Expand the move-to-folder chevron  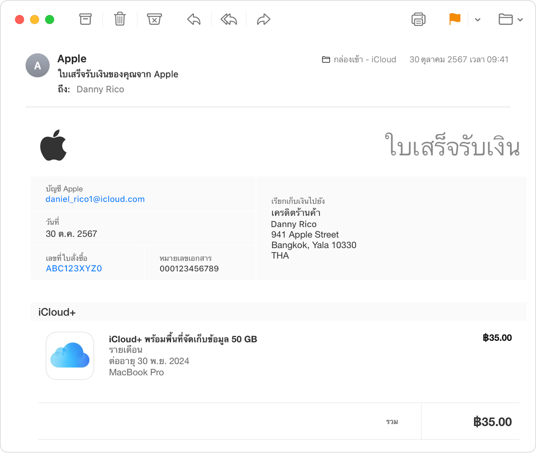[x=520, y=20]
